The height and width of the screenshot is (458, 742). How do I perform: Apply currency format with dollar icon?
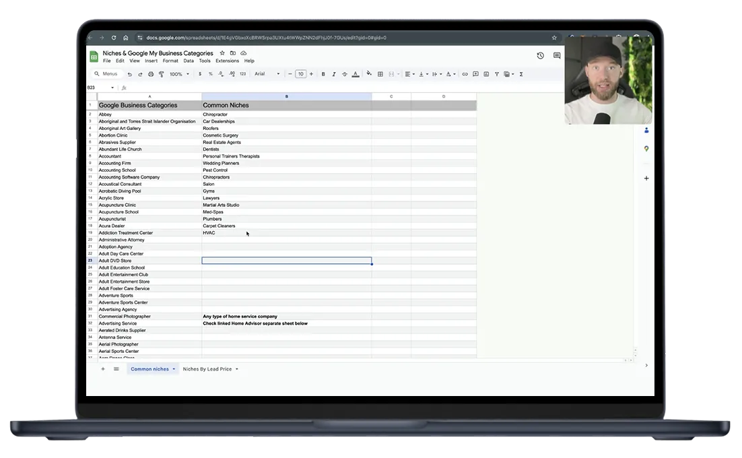click(x=200, y=74)
